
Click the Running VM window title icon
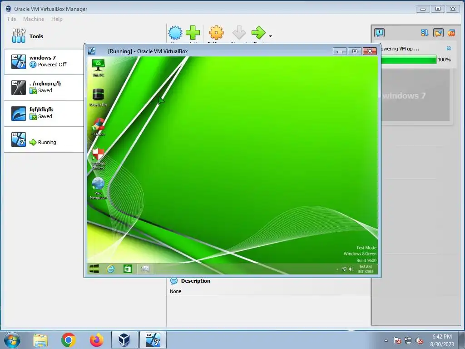92,51
